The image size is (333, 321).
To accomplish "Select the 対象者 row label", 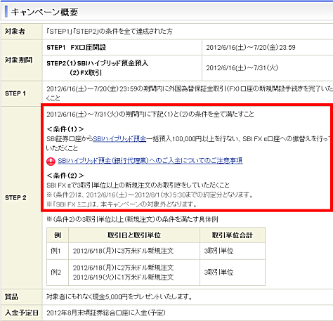I will pos(15,32).
